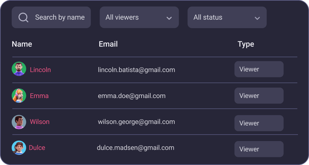309x165 pixels.
Task: Click Dulce's avatar picture
Action: [19, 148]
